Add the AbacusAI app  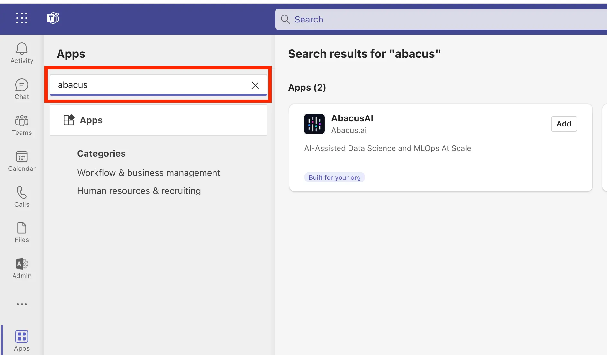pos(564,124)
